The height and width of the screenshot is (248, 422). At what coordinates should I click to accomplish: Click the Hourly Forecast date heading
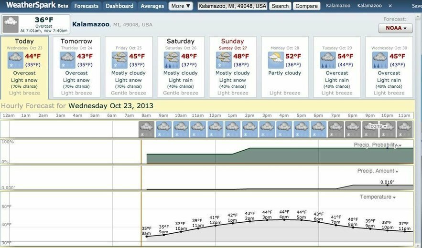coord(77,105)
